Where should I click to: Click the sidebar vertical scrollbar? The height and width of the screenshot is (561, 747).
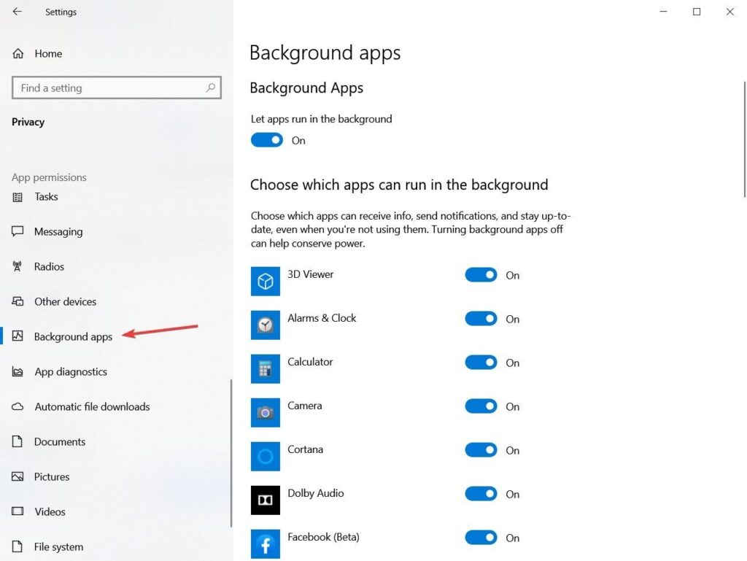(x=231, y=452)
